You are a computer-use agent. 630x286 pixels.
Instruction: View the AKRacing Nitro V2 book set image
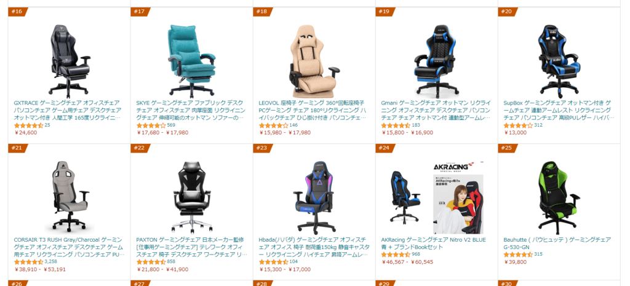tap(437, 198)
